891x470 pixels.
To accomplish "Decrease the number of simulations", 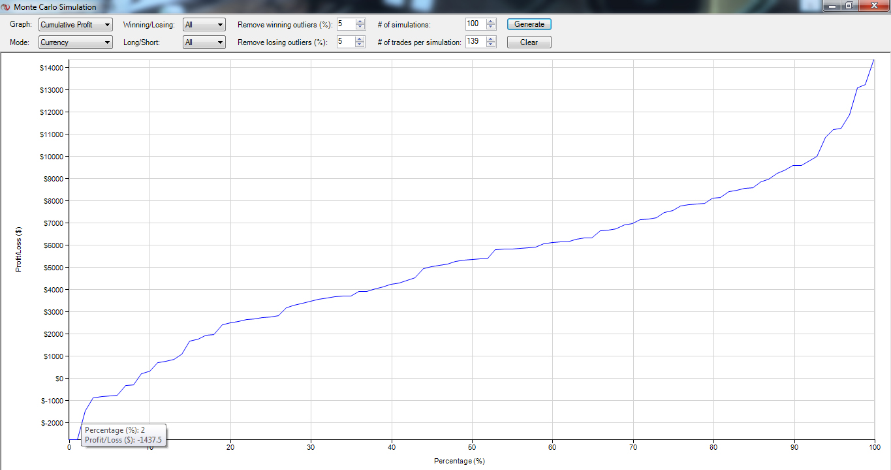I will point(491,27).
